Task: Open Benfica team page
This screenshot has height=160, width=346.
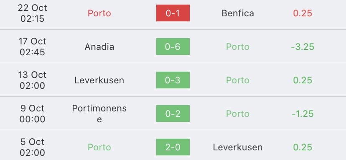Action: (238, 13)
